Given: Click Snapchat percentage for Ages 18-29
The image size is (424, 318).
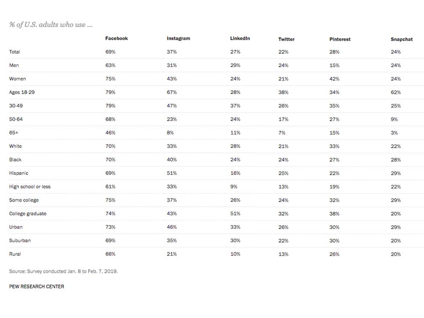Looking at the screenshot, I should pyautogui.click(x=396, y=92).
